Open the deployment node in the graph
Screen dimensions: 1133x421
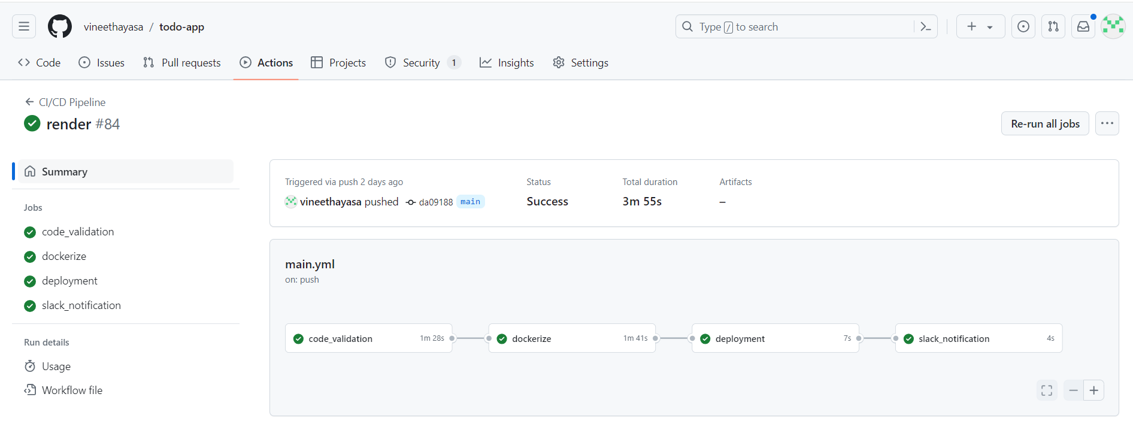click(x=775, y=338)
